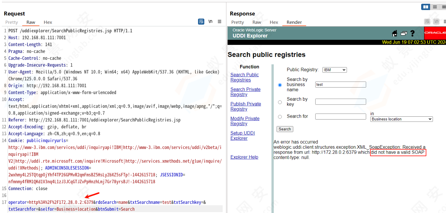This screenshot has height=213, width=446.
Task: Click the POST /uddiexplorer/SearchPublicRegistries.jsp request line
Action: [x=70, y=31]
